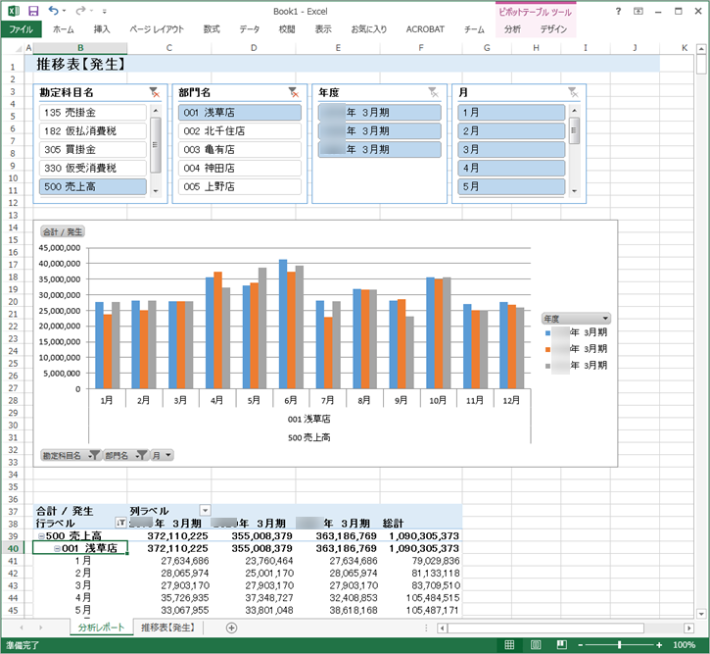Switch to the 推移表【発生】 sheet tab

pyautogui.click(x=168, y=628)
